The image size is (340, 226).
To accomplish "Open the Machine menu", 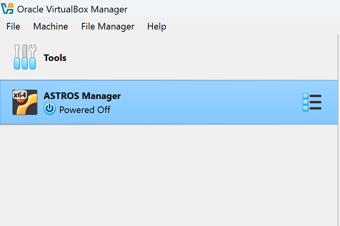I will pos(50,27).
